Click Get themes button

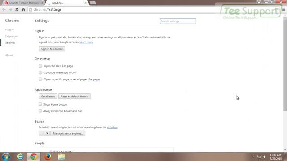coord(48,97)
